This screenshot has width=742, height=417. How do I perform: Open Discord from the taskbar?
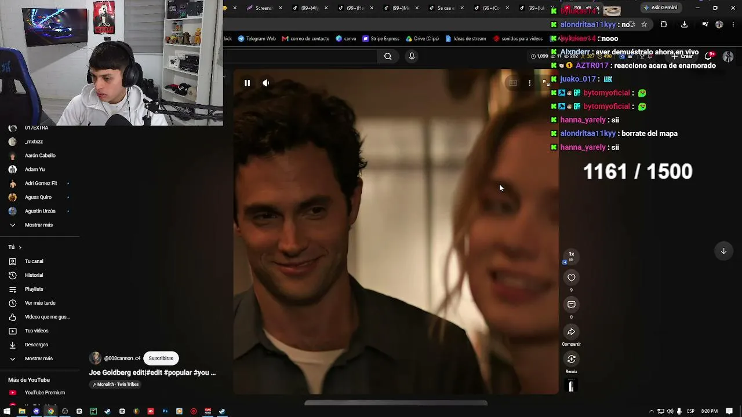point(36,411)
